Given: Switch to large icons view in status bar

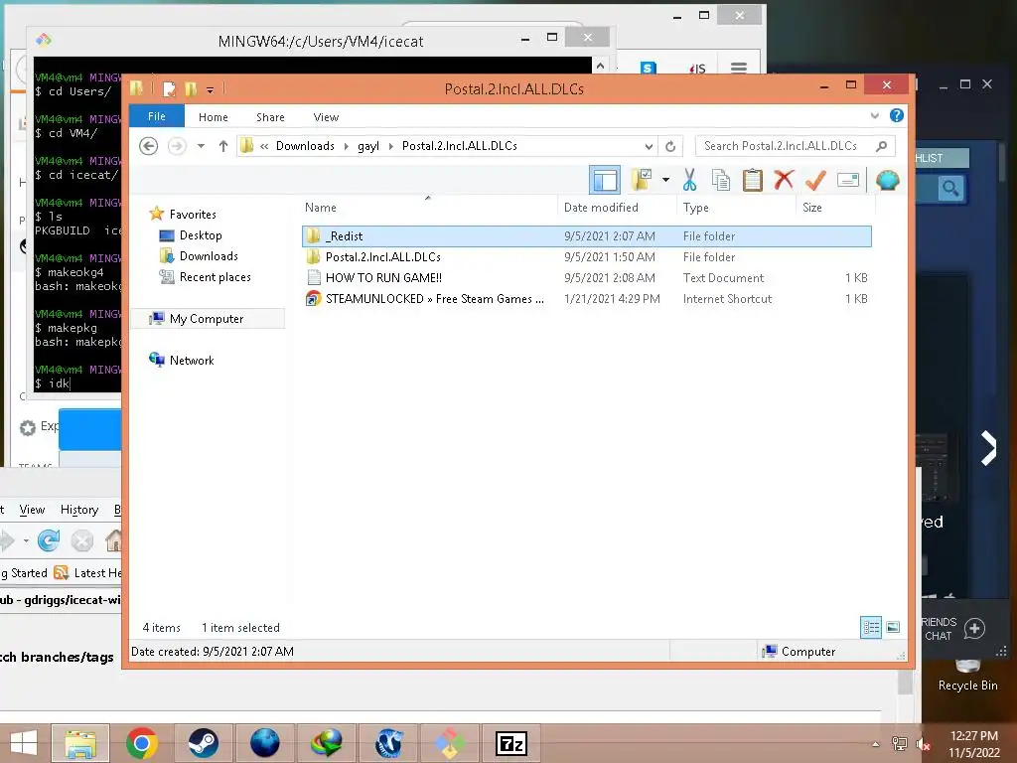Looking at the screenshot, I should (893, 628).
